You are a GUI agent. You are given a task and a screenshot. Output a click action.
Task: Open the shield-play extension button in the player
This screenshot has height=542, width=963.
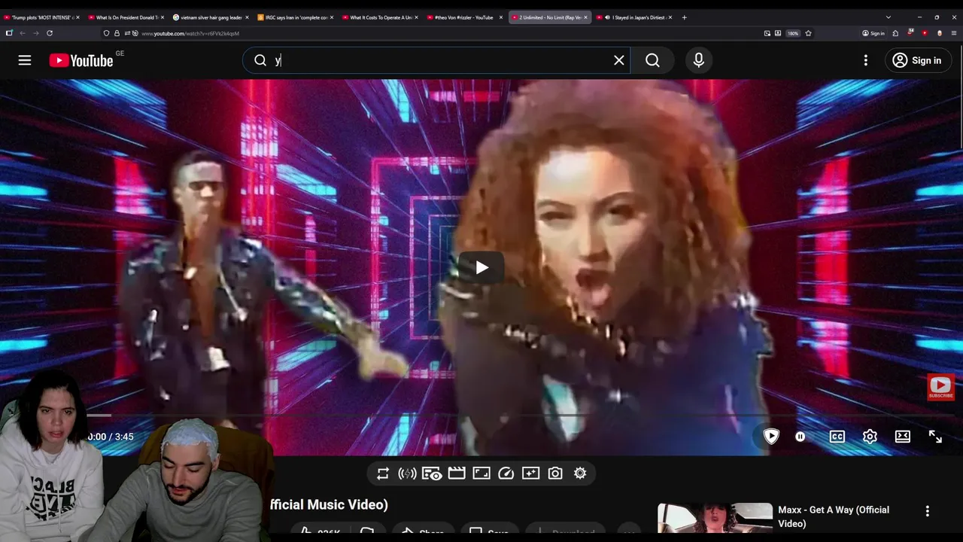click(771, 436)
